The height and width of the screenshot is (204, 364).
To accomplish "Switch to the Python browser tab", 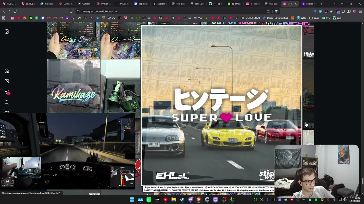I will coord(104,4).
